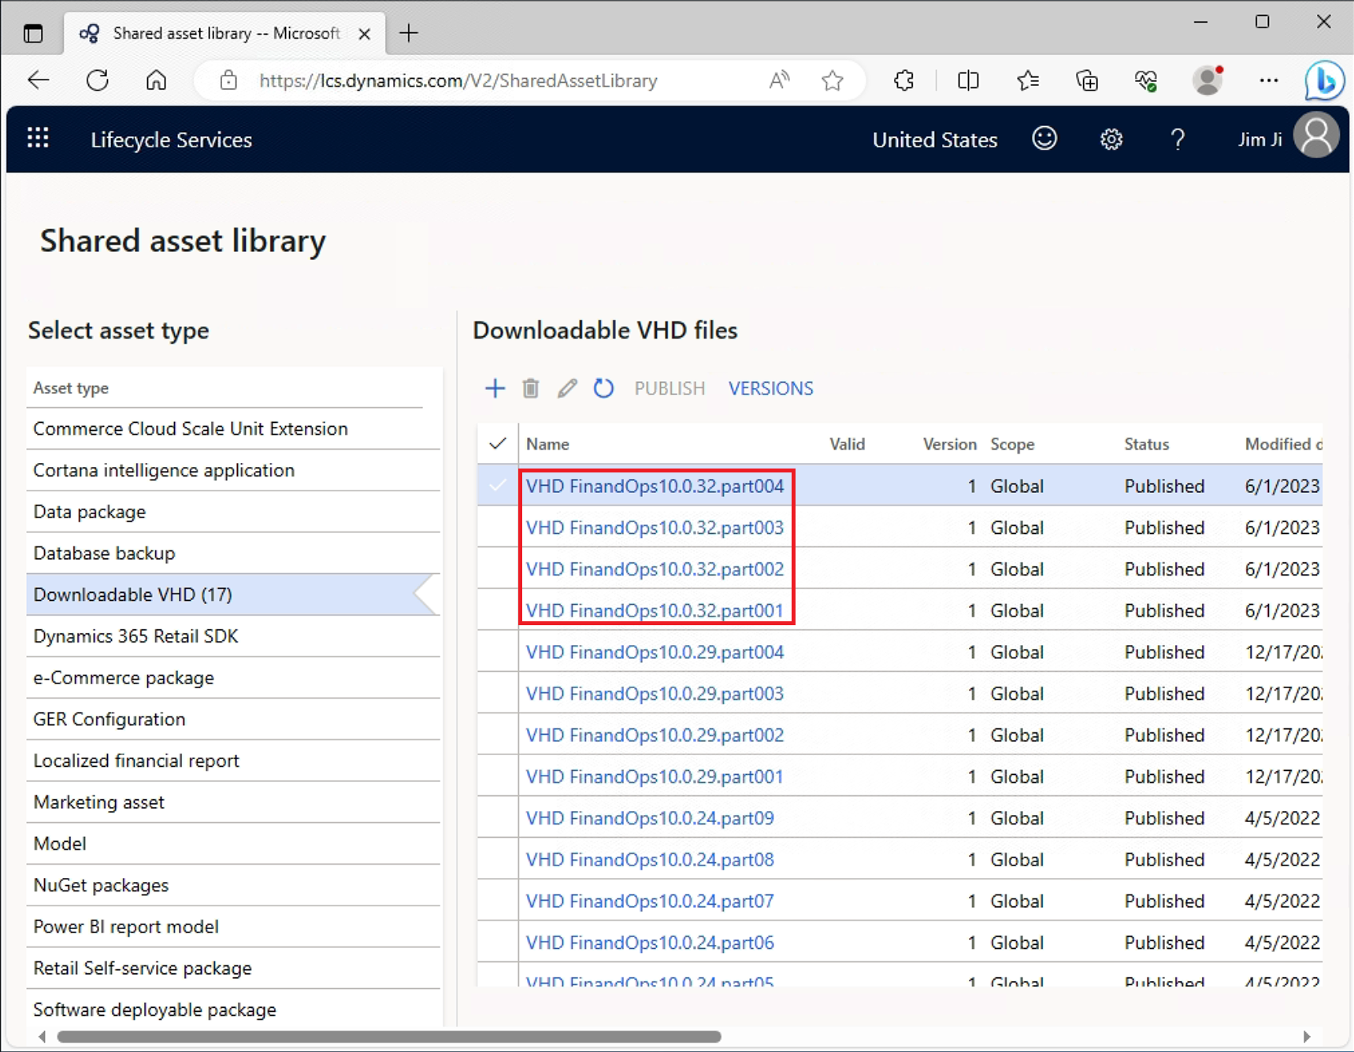Screen dimensions: 1354x1052
Task: Open the settings gear in Lifecycle Services
Action: 1111,139
